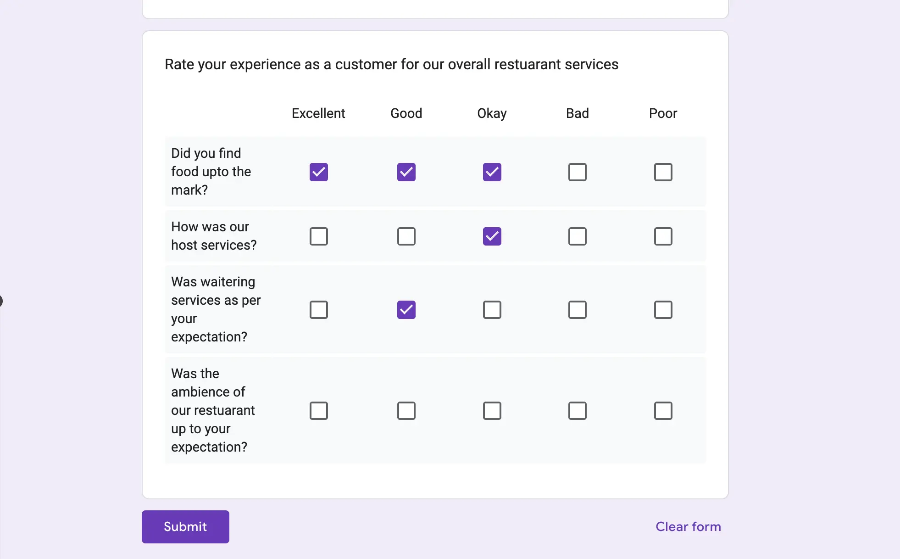900x559 pixels.
Task: Uncheck Good for waitering services
Action: pos(406,309)
